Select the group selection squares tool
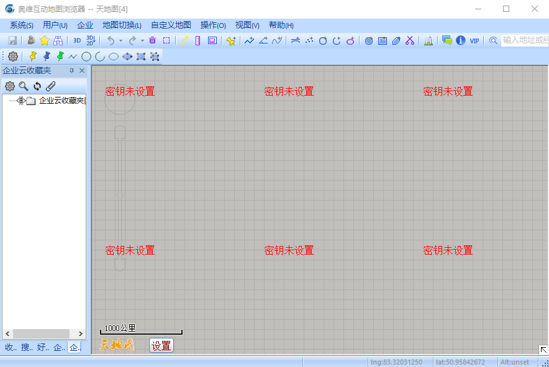549x367 pixels. pos(155,57)
